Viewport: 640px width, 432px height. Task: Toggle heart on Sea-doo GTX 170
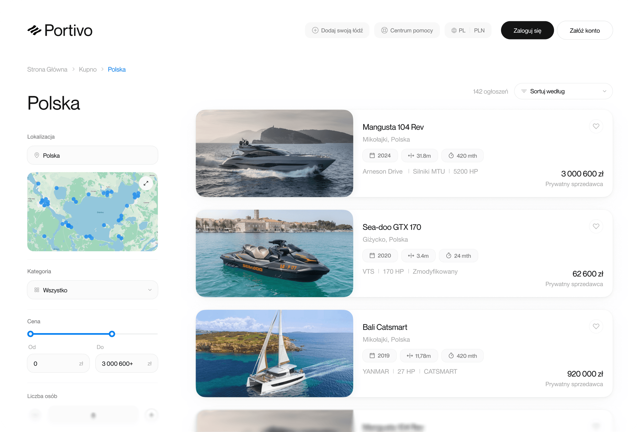(596, 226)
